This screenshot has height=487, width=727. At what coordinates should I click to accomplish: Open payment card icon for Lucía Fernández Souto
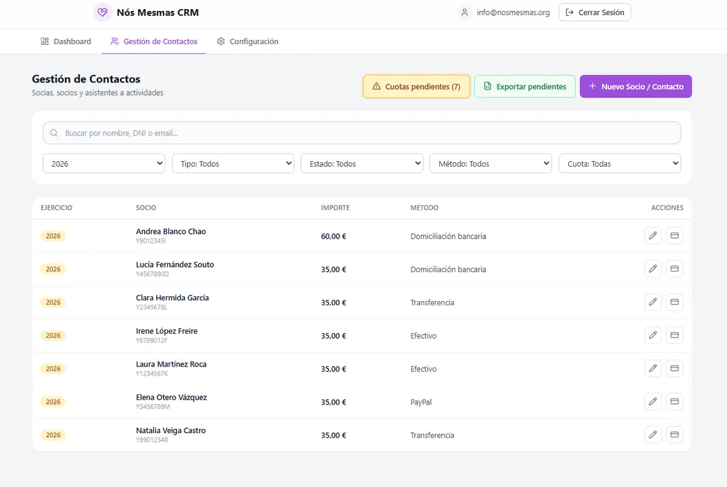(x=674, y=269)
